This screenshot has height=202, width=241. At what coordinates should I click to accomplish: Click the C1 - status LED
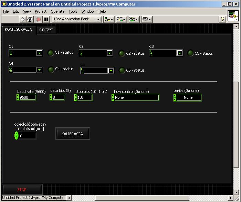point(51,53)
